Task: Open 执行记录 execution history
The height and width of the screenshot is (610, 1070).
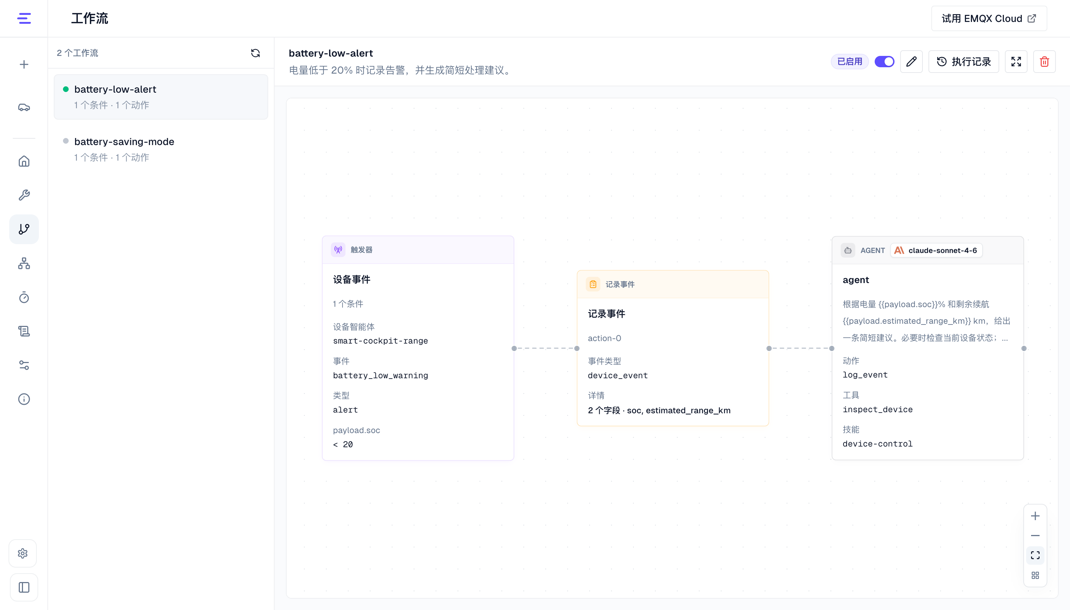Action: tap(963, 62)
